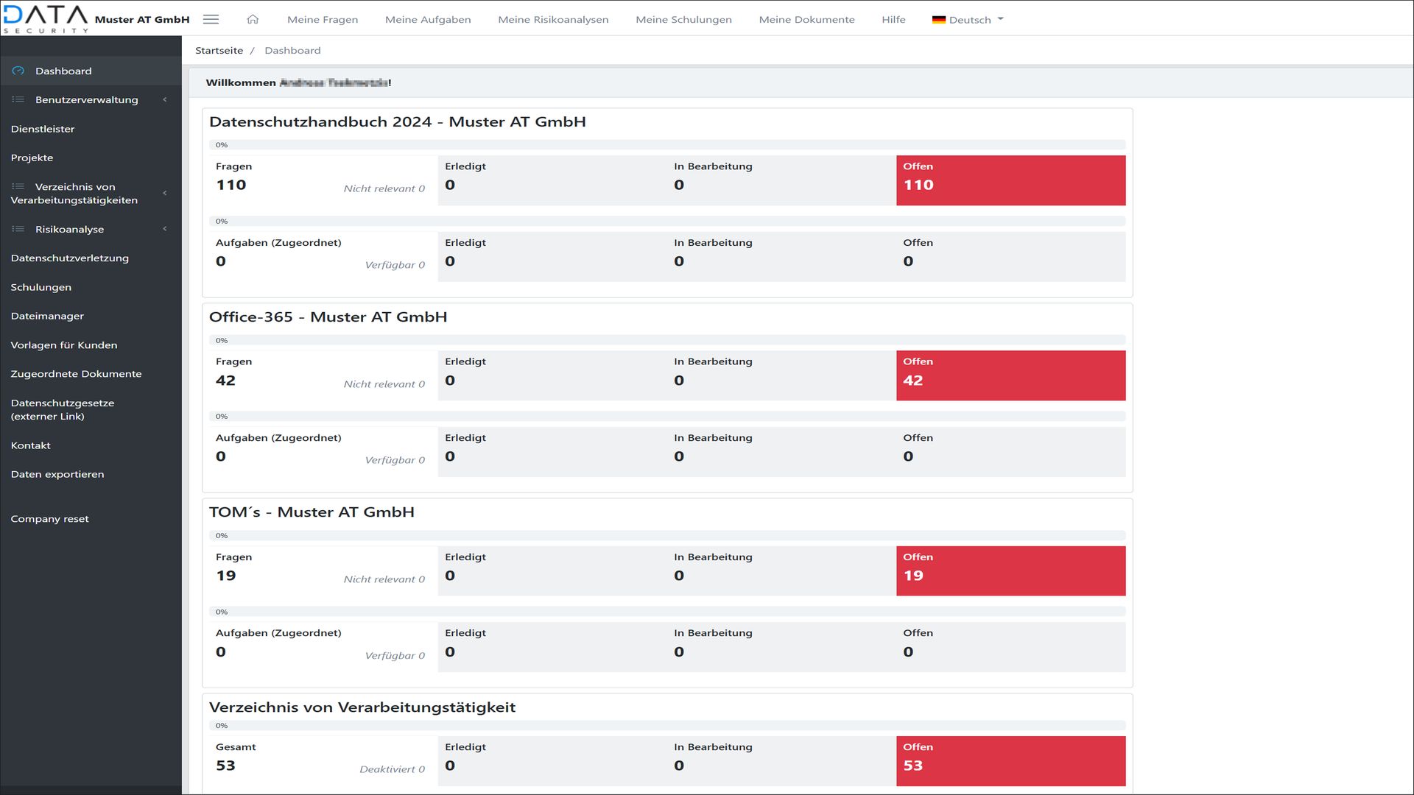Click the red Offen 53 tile

1010,761
